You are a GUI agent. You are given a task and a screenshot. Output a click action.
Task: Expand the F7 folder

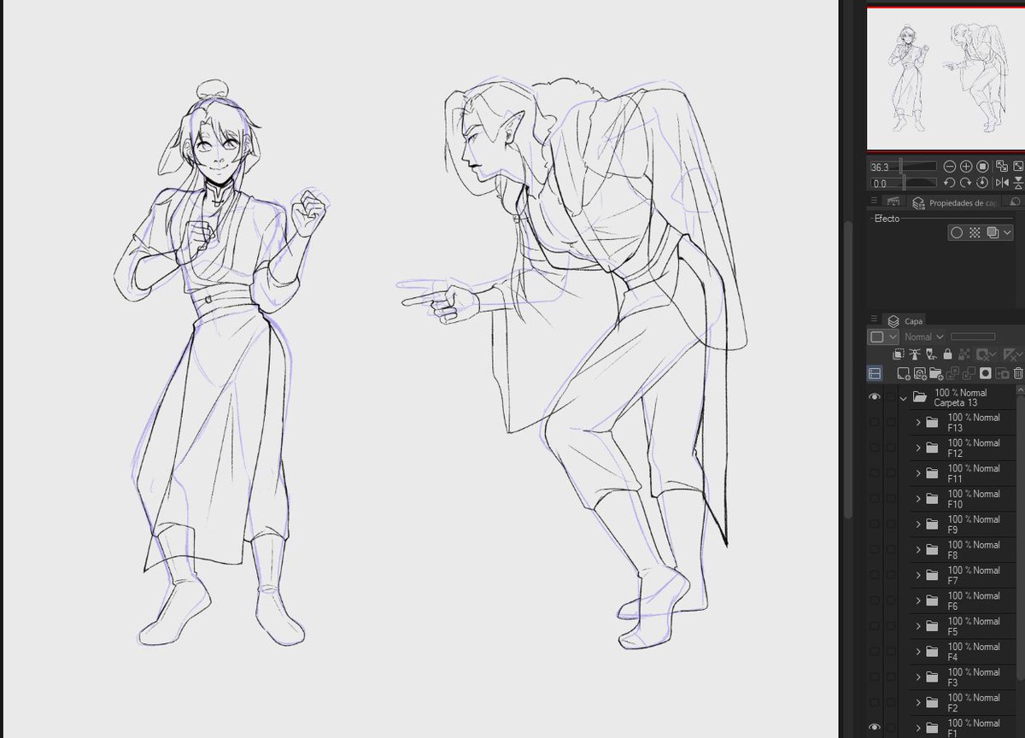click(918, 575)
